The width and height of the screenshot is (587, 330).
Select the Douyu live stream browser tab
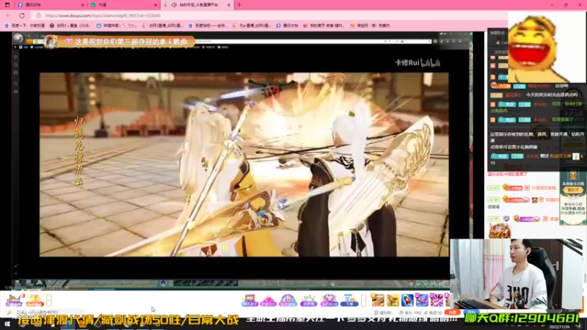[197, 5]
